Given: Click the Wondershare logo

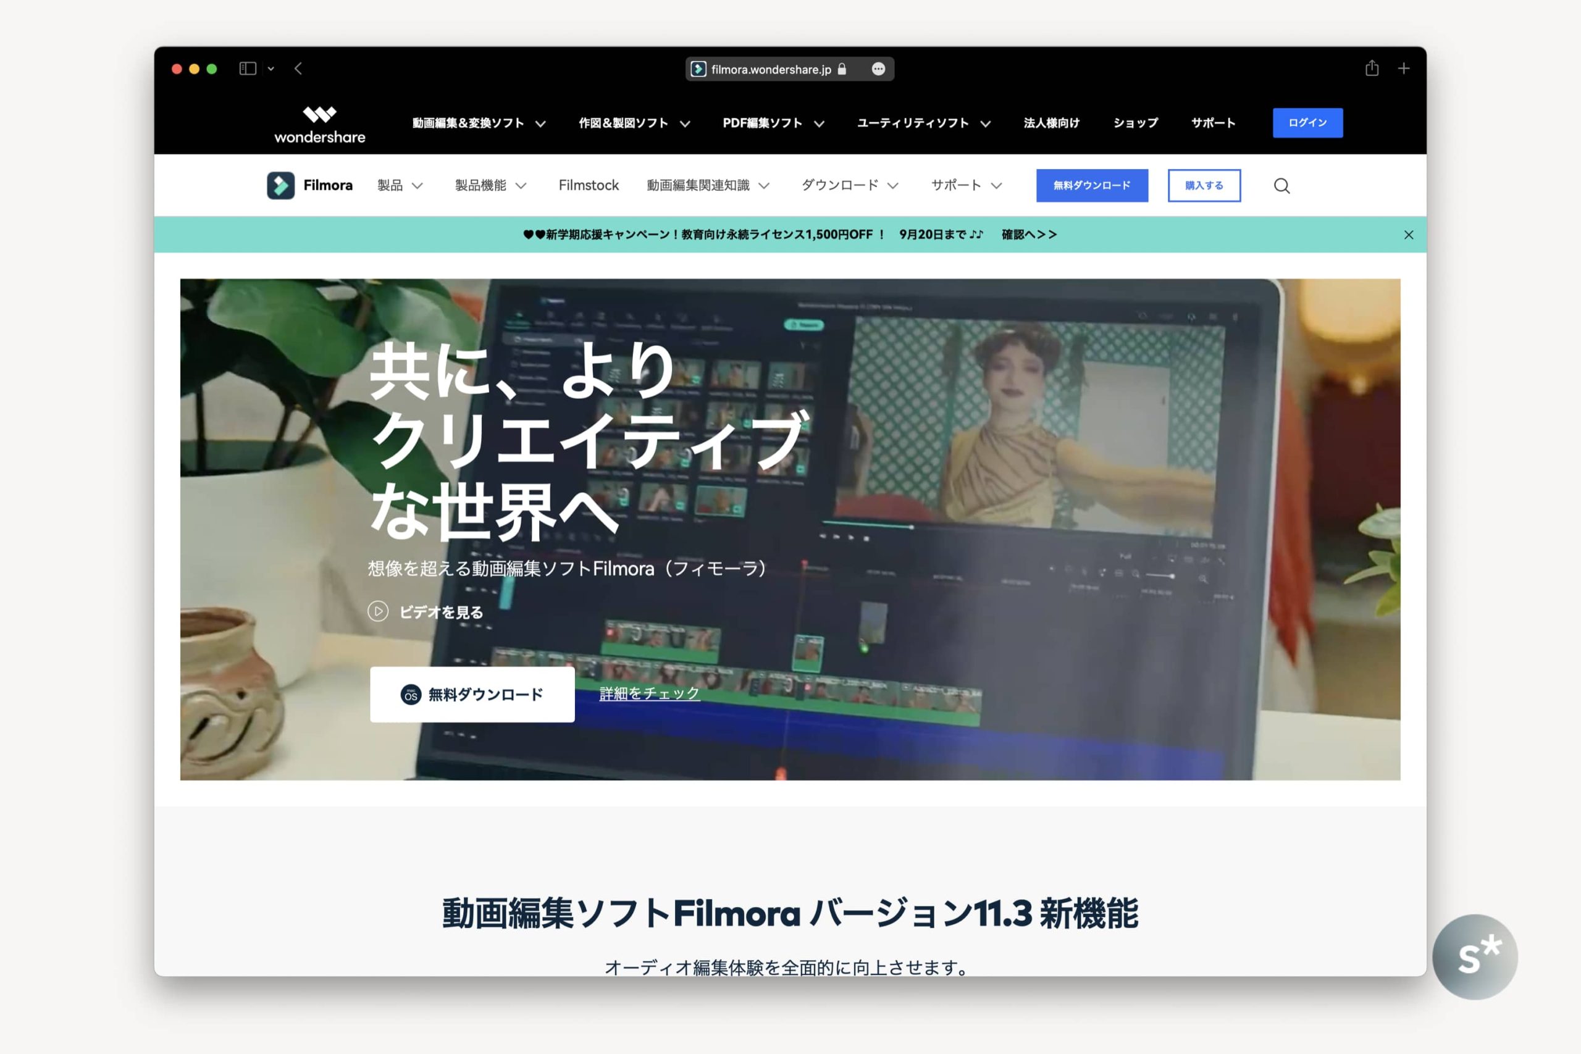Looking at the screenshot, I should click(319, 125).
